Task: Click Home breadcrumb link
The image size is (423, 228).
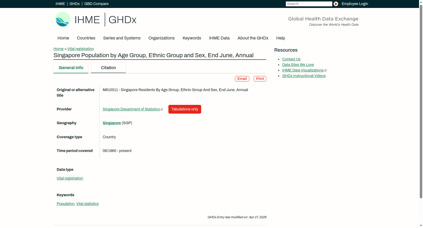Action: click(x=58, y=49)
